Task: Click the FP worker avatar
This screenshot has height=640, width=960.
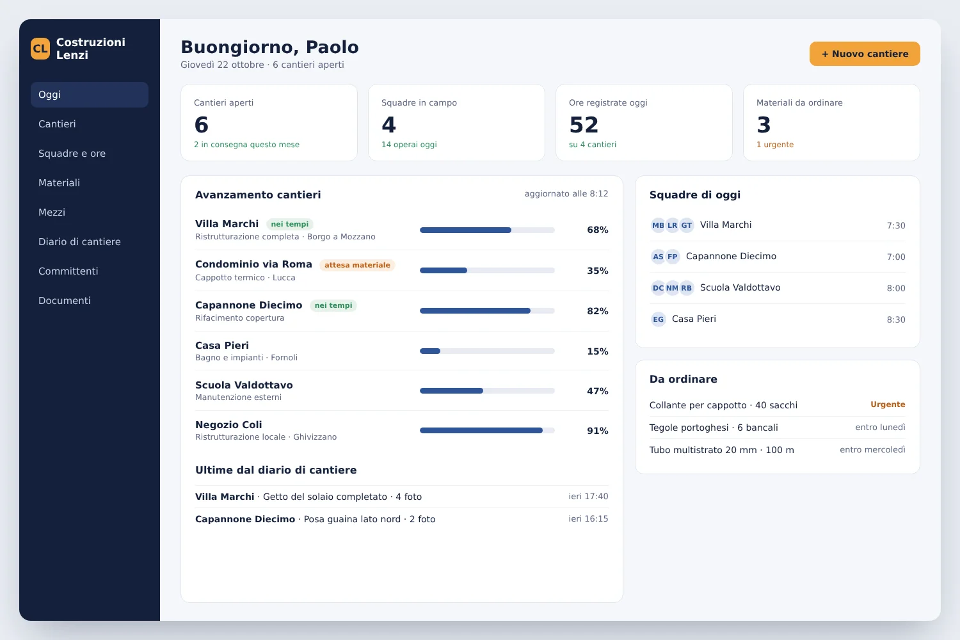Action: point(672,257)
